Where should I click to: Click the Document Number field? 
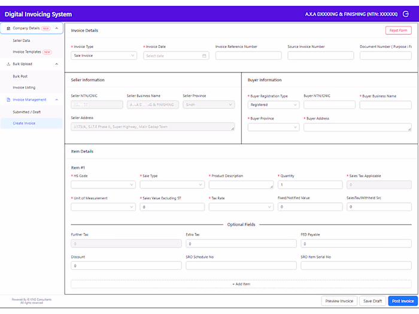385,56
